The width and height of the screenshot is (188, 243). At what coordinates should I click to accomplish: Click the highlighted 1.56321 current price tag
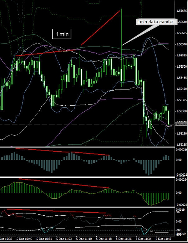tap(181, 124)
